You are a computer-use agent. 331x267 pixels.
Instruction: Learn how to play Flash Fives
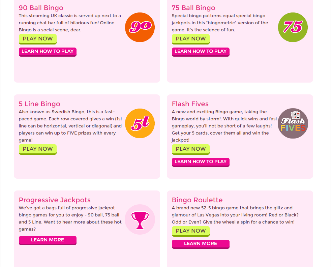[x=200, y=162]
